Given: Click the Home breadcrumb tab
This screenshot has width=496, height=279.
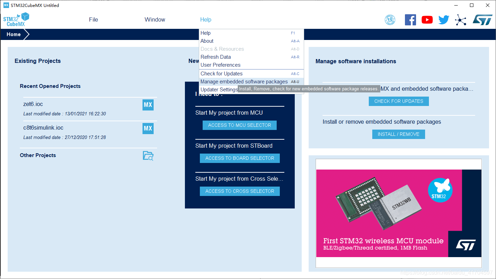Looking at the screenshot, I should tap(14, 34).
